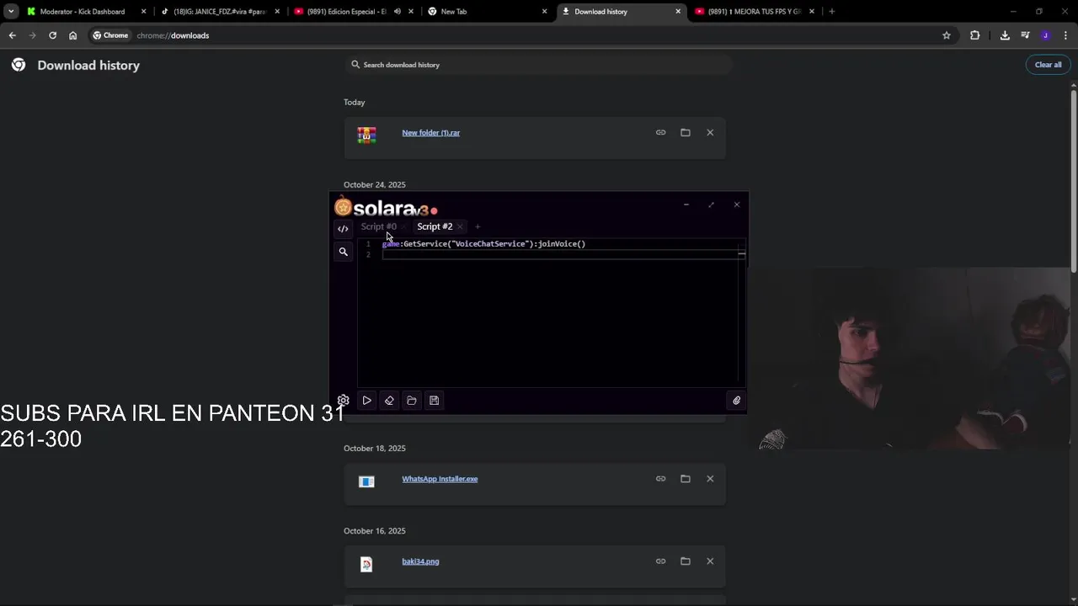Click inside the Solara code editor line 2
The height and width of the screenshot is (606, 1078).
tap(559, 254)
